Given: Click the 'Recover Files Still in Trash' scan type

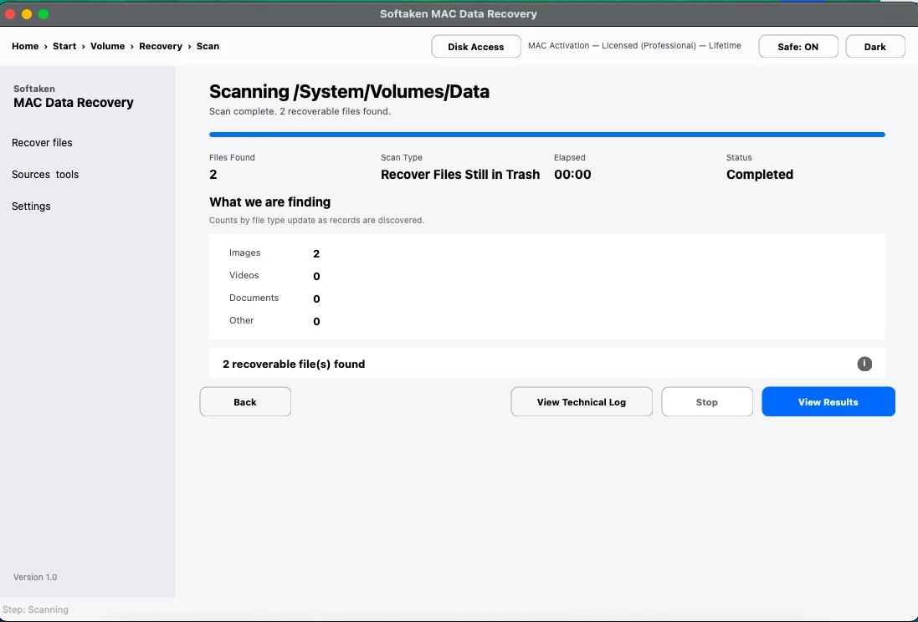Looking at the screenshot, I should pyautogui.click(x=460, y=175).
